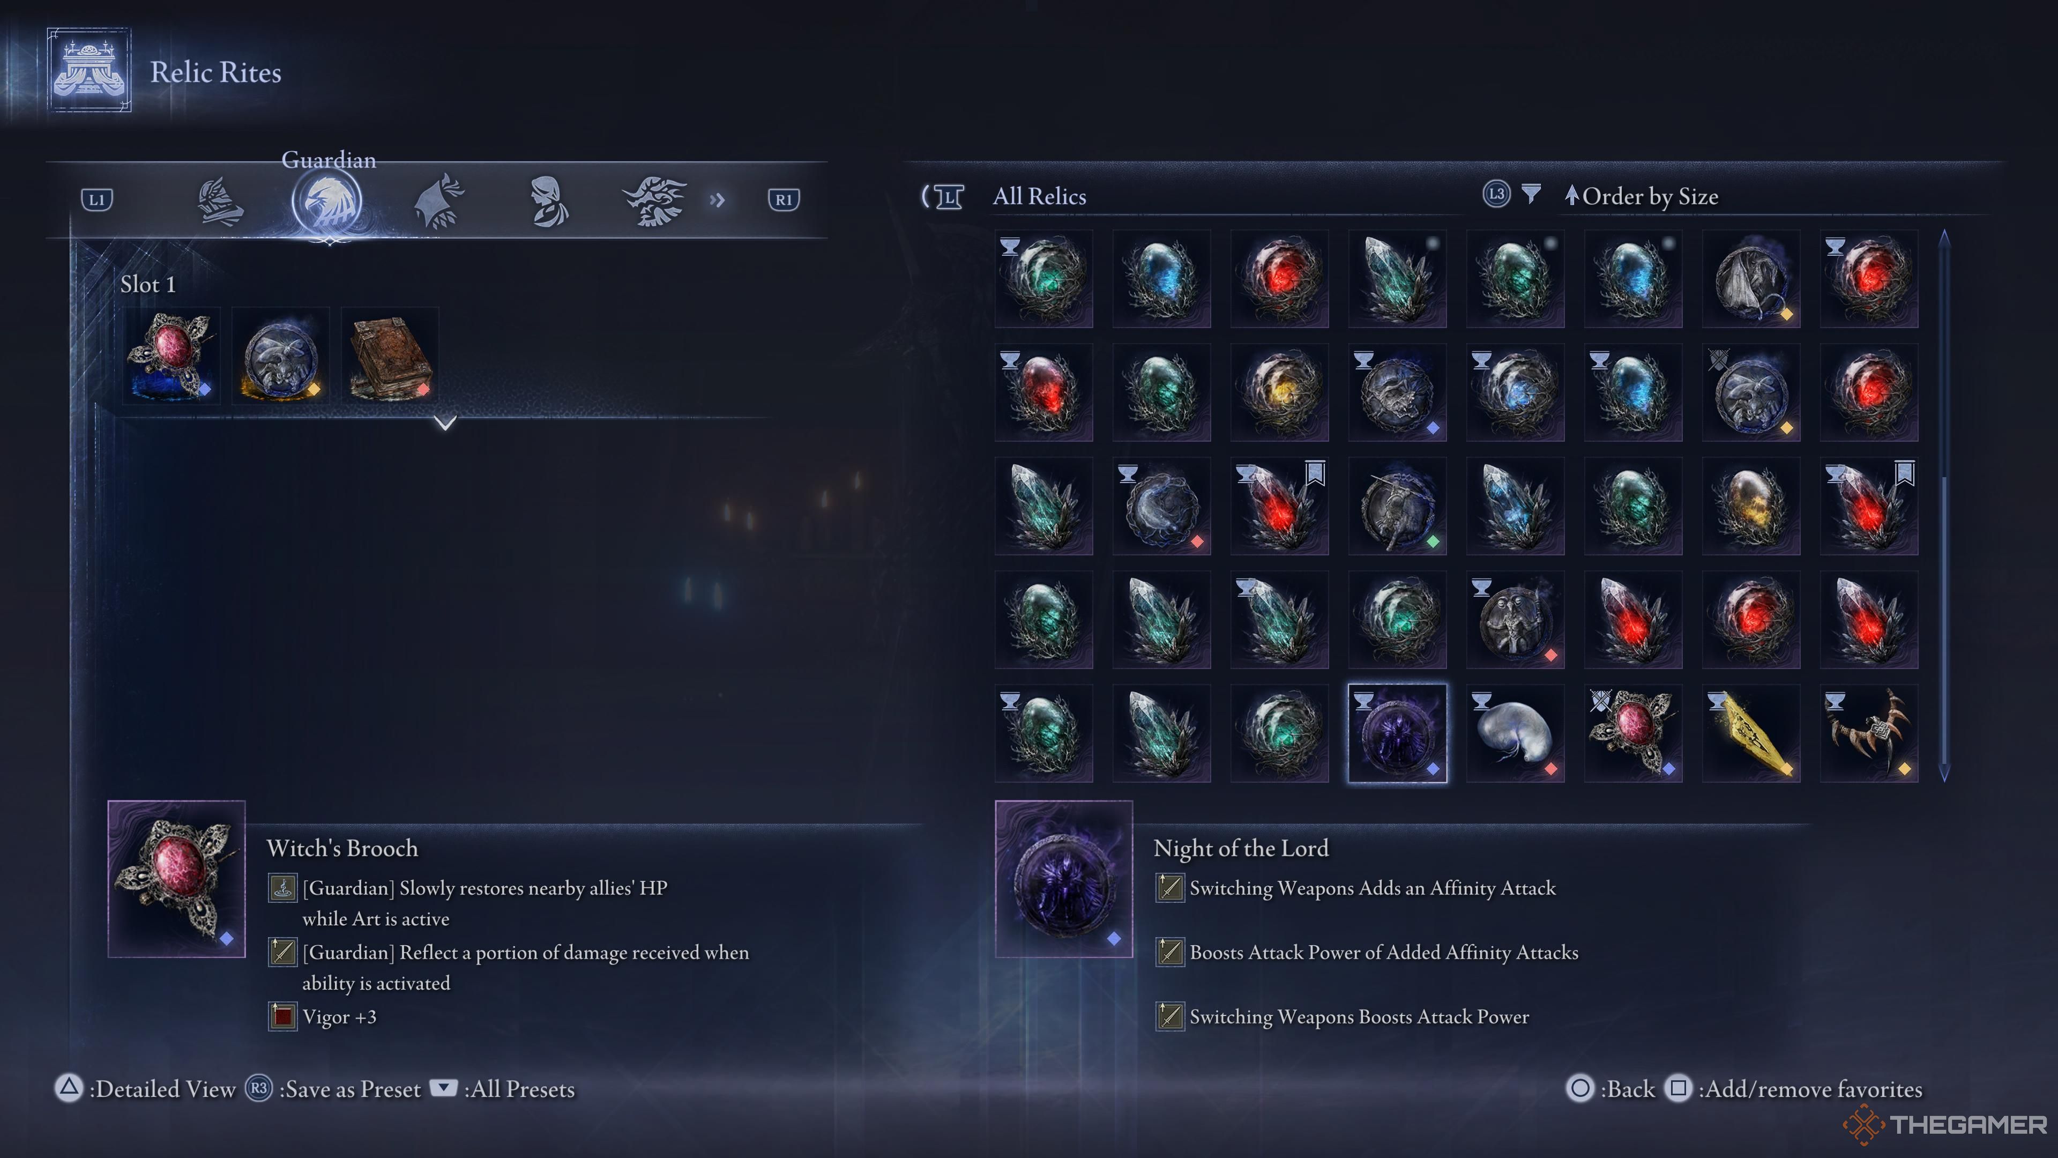Choose the hooded statue relic with red gem

pyautogui.click(x=1515, y=619)
